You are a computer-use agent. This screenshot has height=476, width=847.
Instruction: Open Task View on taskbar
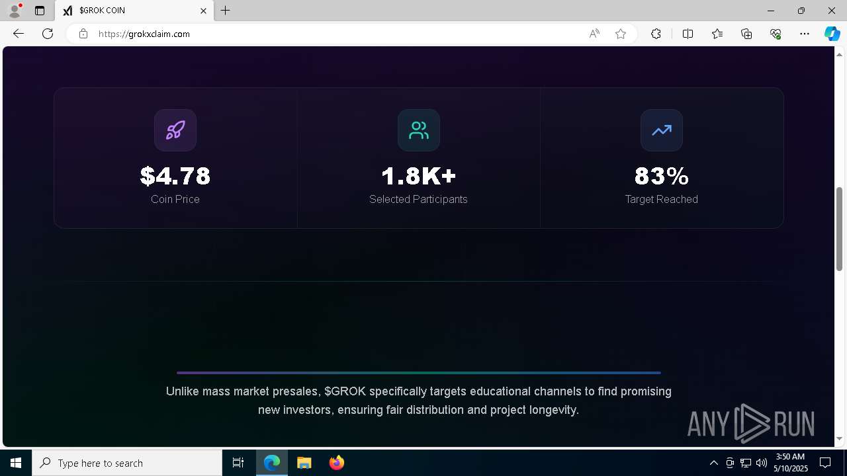coord(238,463)
